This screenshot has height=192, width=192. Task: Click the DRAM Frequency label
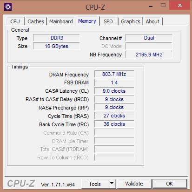69,75
